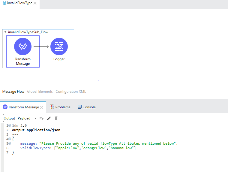
Task: Close the Transform Message panel tab
Action: 42,107
